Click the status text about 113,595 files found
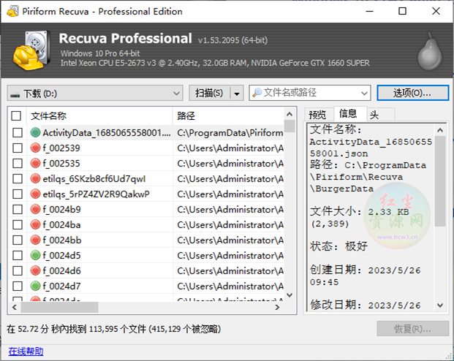The width and height of the screenshot is (454, 361). (113, 329)
